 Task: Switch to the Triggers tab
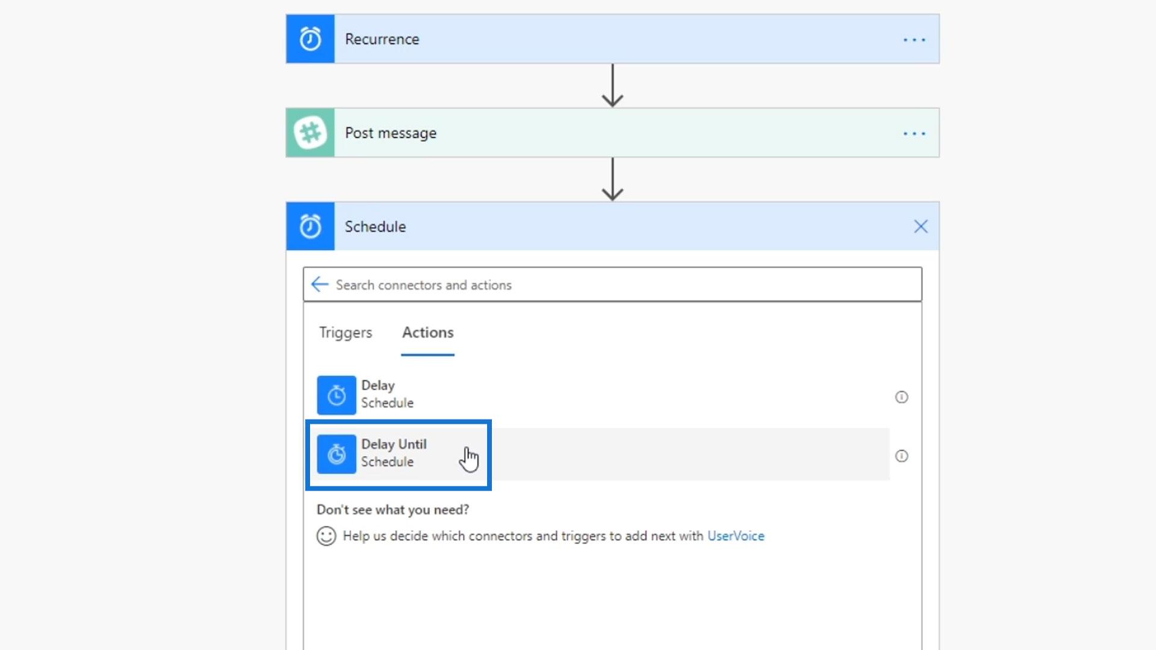click(346, 333)
